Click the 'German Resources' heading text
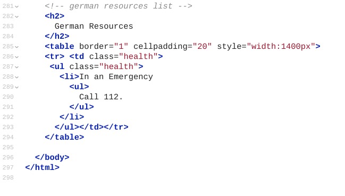Viewport: 345px width, 196px height. 94,26
